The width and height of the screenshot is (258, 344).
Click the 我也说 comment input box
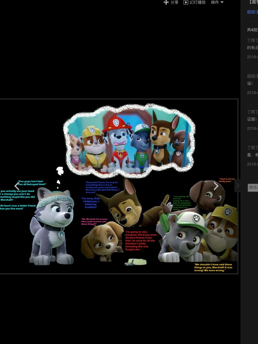(x=253, y=188)
